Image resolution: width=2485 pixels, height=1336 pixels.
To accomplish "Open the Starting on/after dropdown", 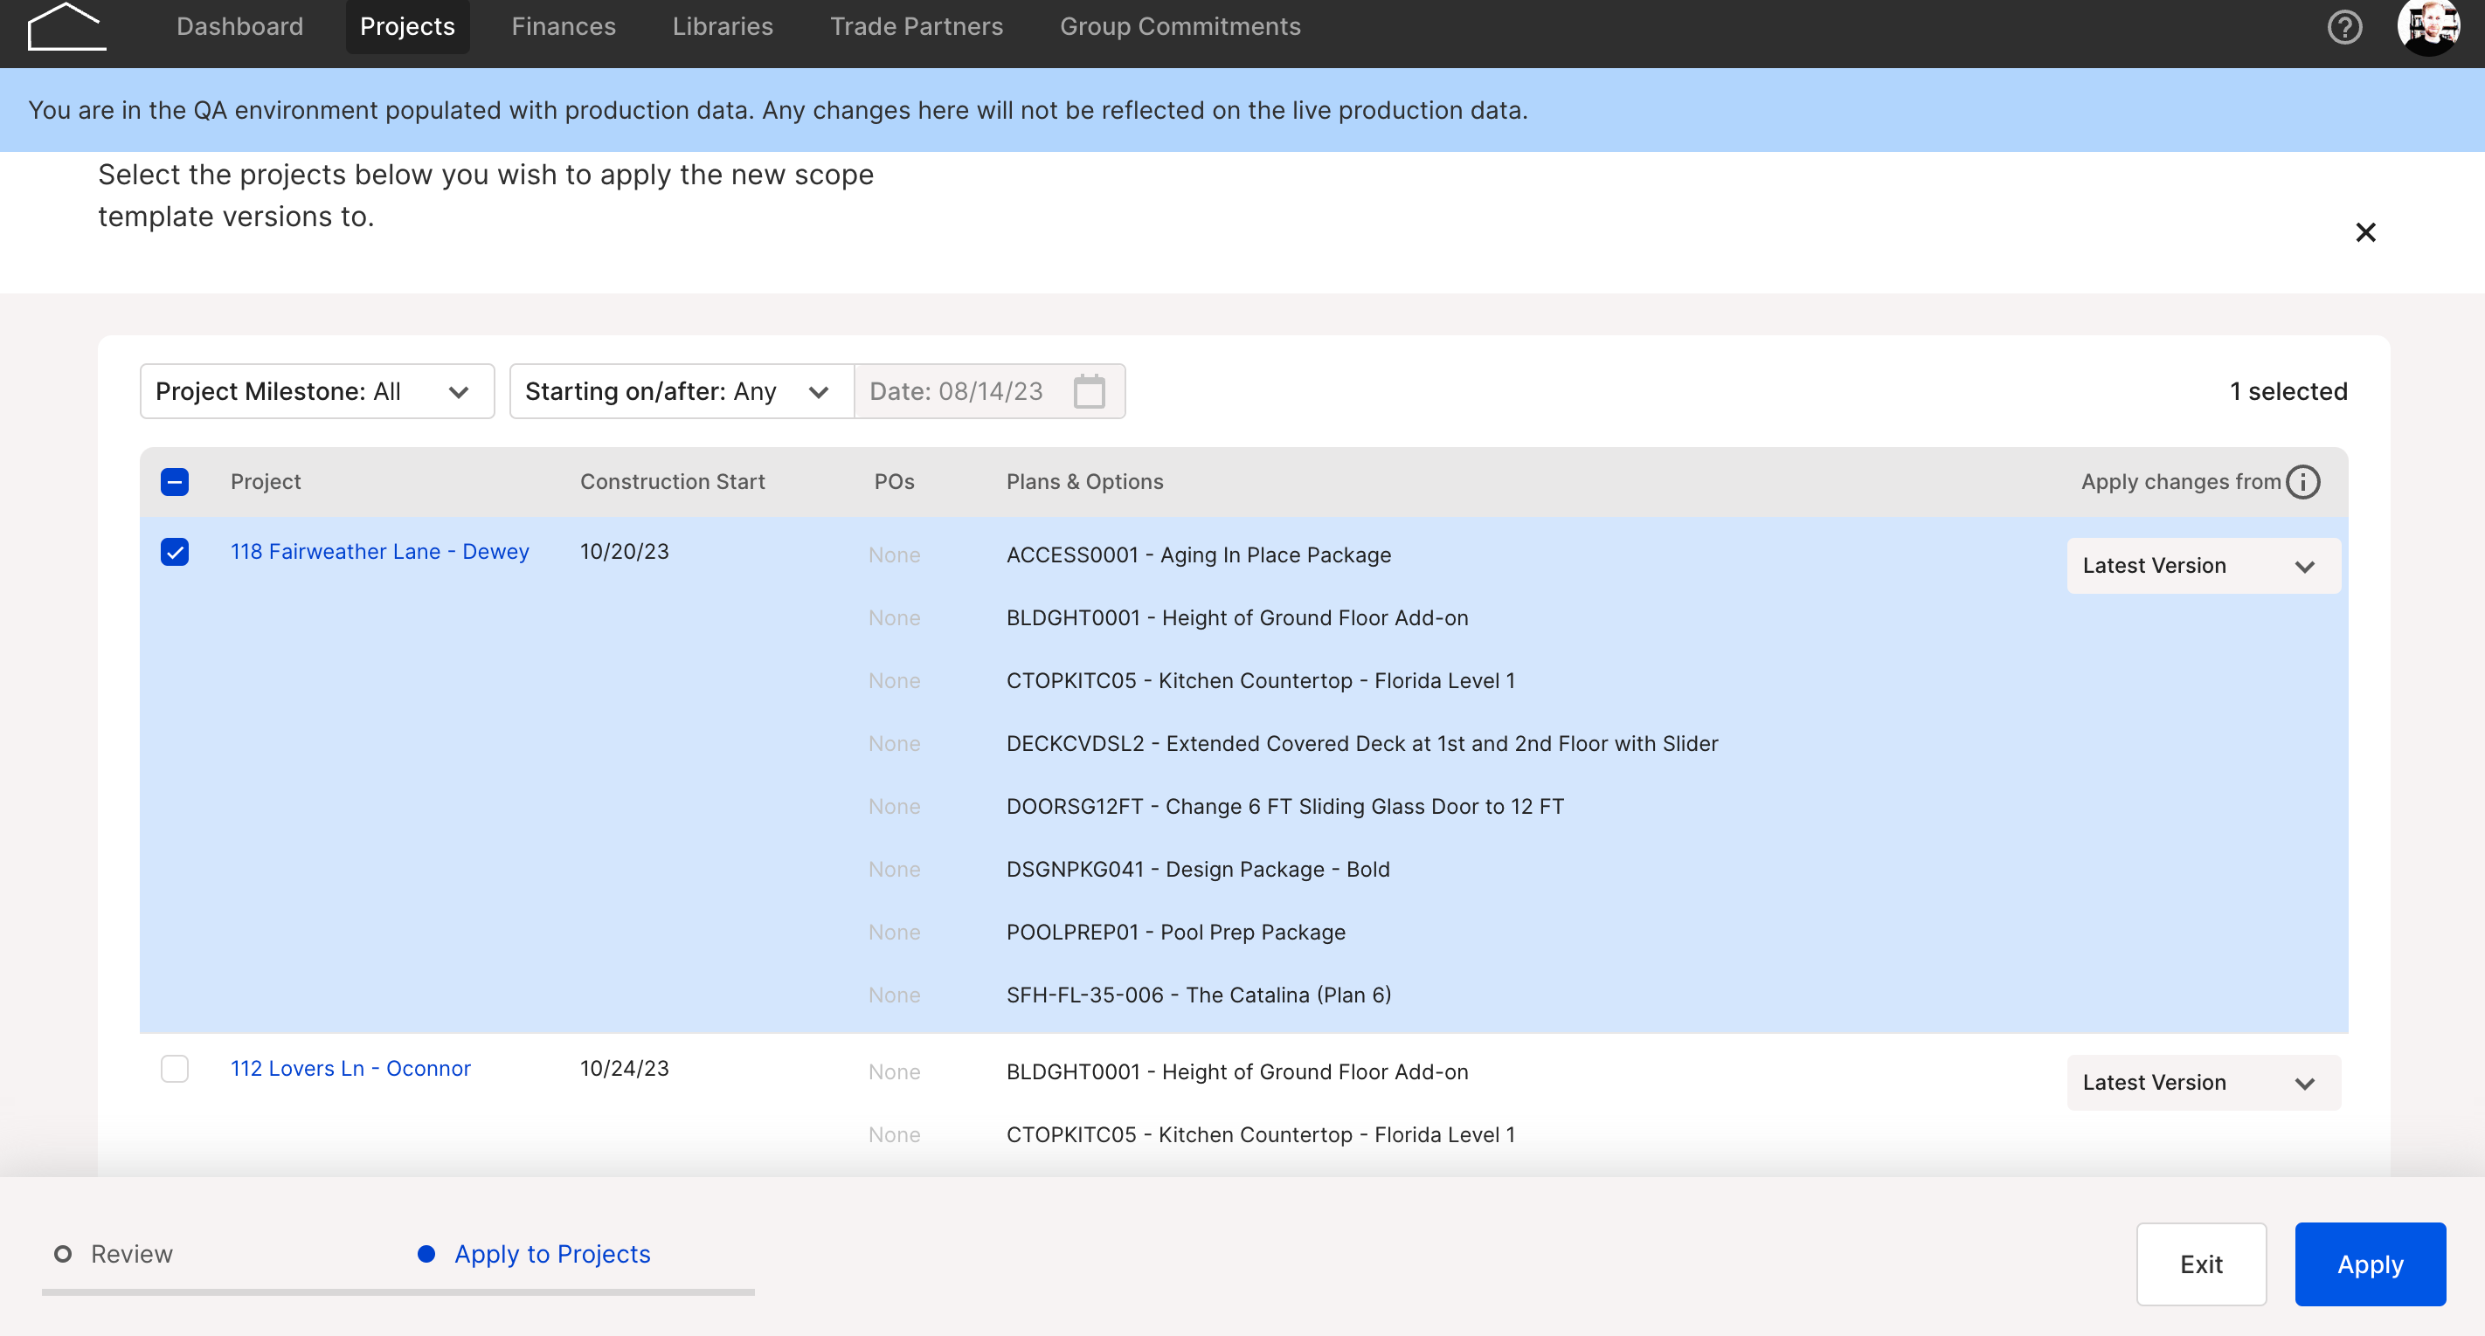I will pos(681,391).
